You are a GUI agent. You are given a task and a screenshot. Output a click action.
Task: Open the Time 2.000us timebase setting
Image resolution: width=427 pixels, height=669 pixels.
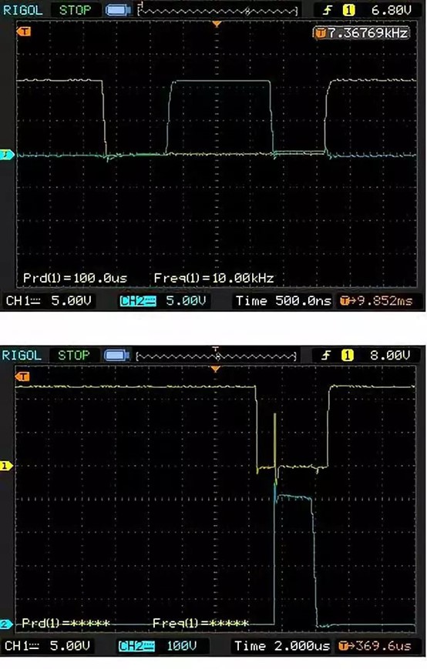(282, 646)
